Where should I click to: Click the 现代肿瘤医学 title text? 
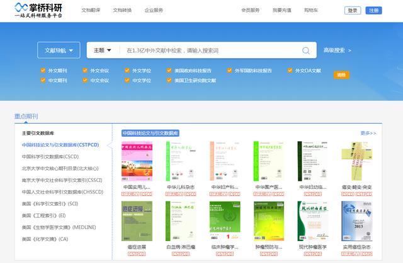313,247
